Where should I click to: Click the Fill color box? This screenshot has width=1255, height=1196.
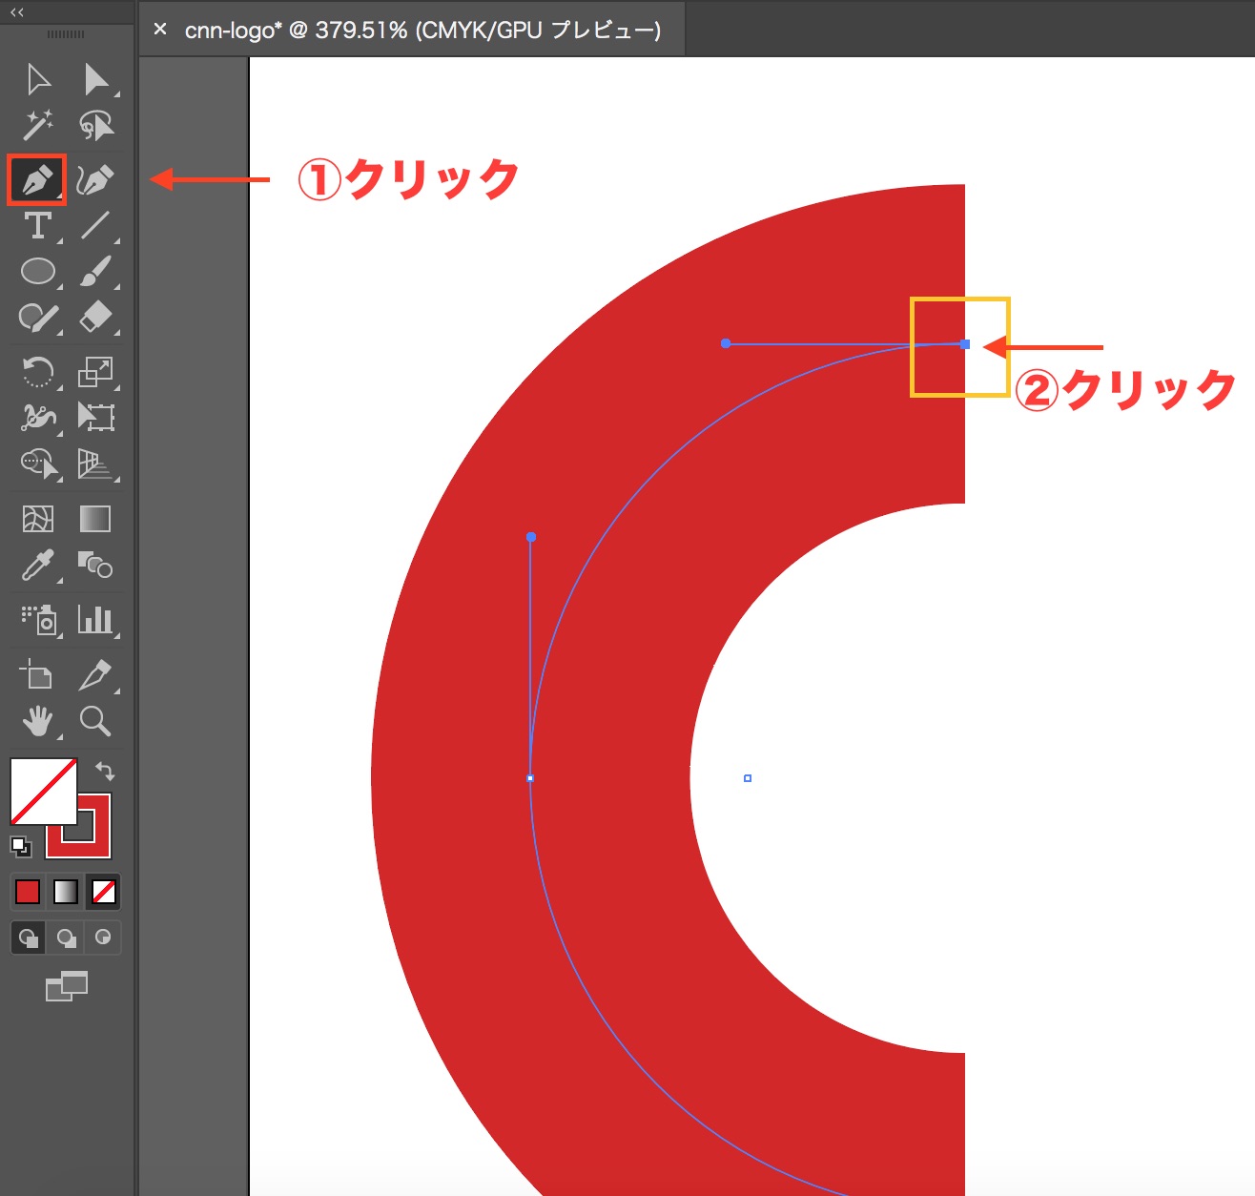click(43, 792)
